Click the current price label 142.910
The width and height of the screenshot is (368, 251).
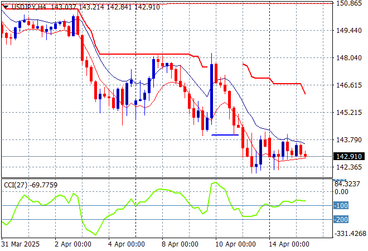tap(349, 156)
